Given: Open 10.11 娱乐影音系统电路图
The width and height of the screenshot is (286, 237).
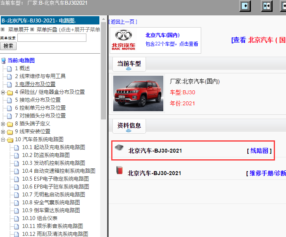Looking at the screenshot, I should point(52,226).
